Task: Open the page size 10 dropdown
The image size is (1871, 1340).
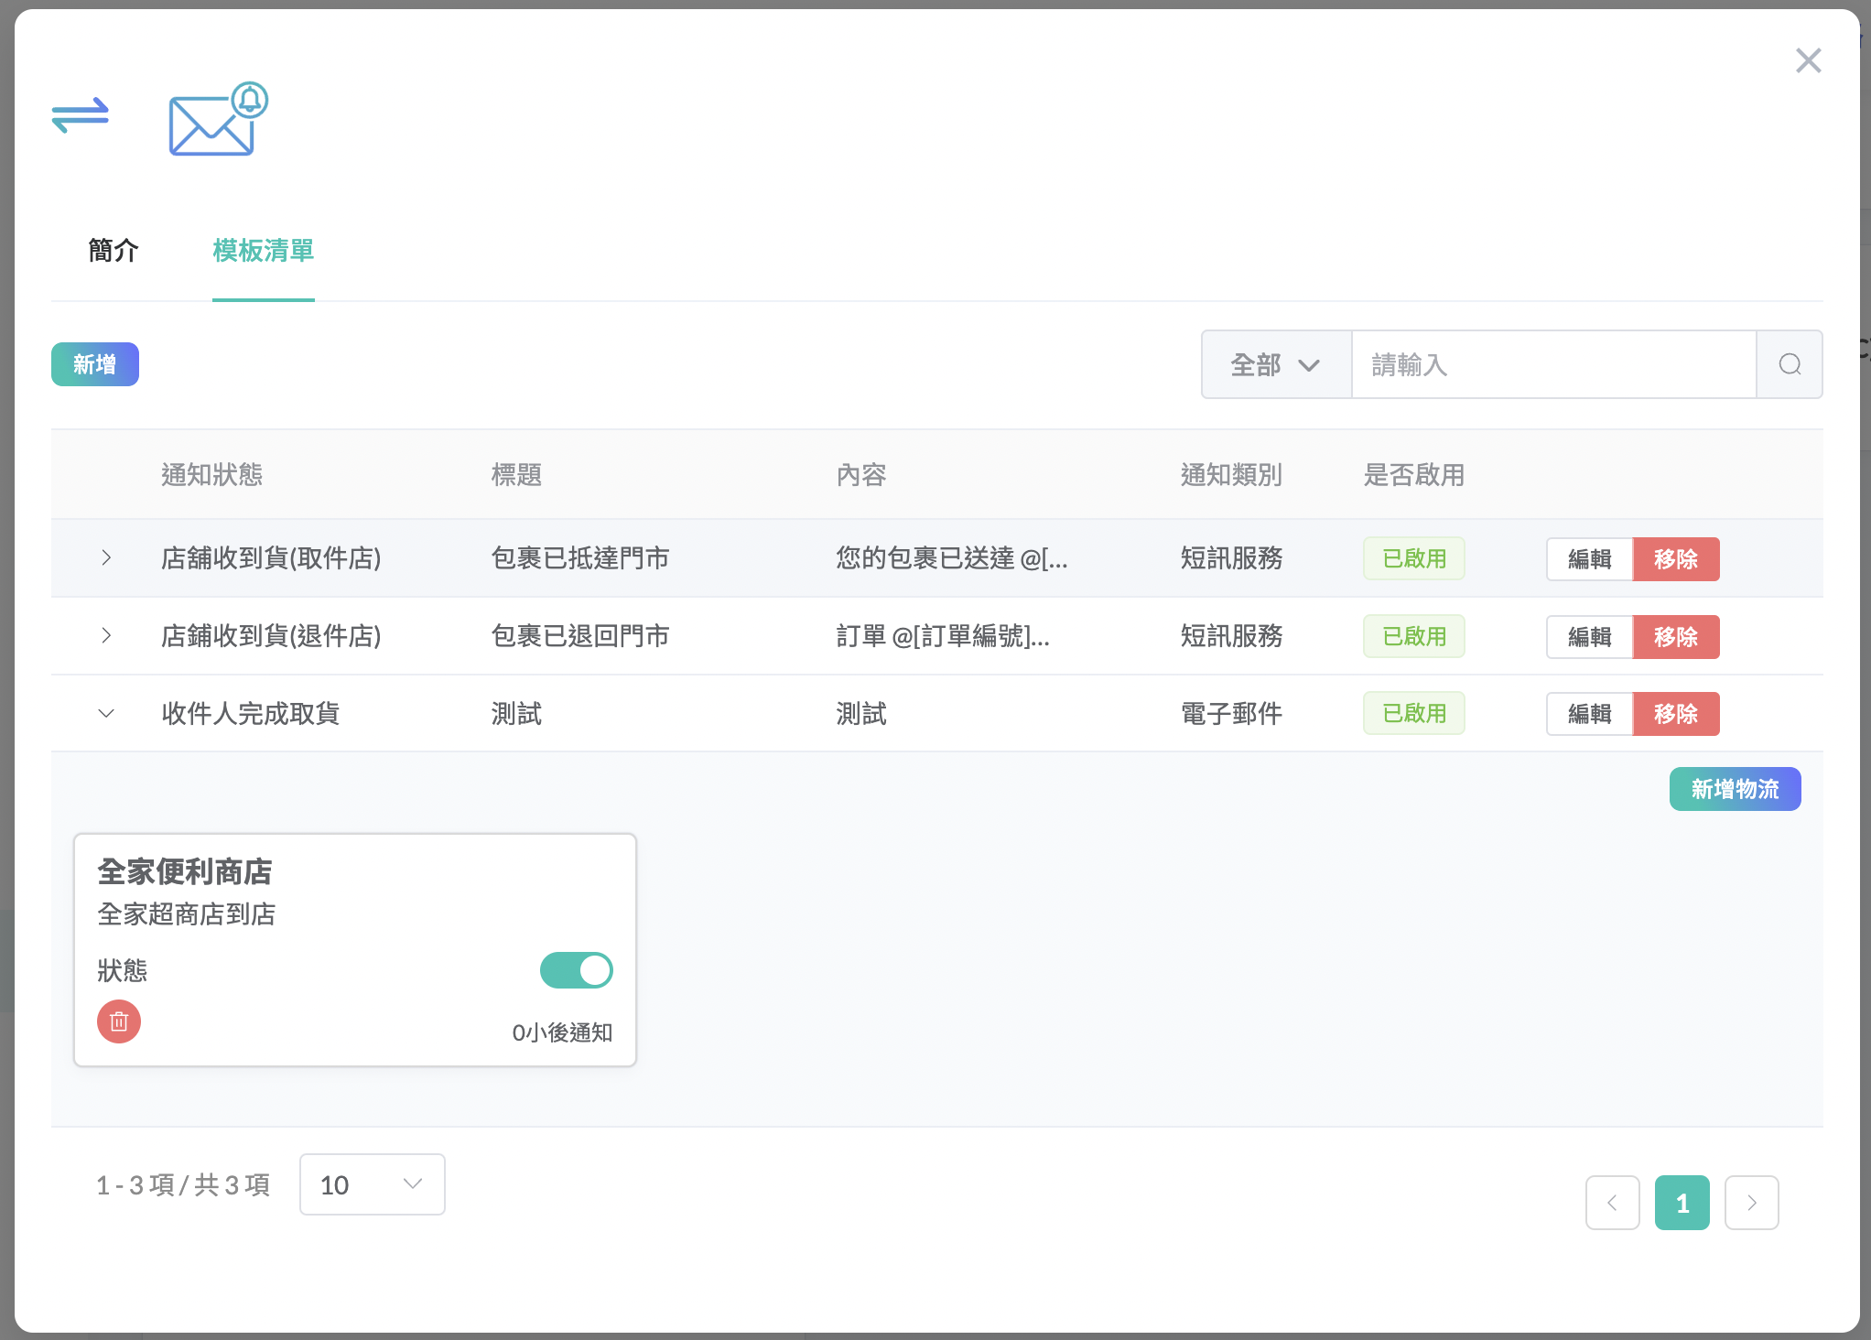Action: coord(372,1184)
